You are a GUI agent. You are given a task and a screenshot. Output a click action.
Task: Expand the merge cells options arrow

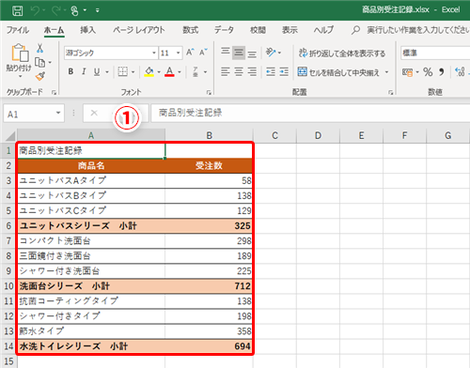[387, 72]
